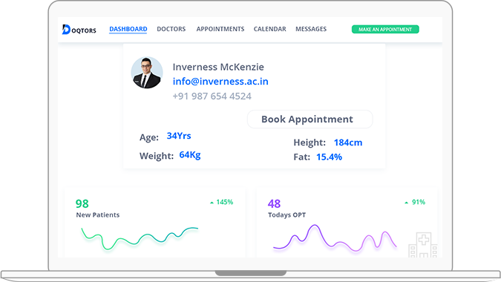This screenshot has width=501, height=282.
Task: Open the info@inverness.ac.in email link
Action: (x=220, y=82)
